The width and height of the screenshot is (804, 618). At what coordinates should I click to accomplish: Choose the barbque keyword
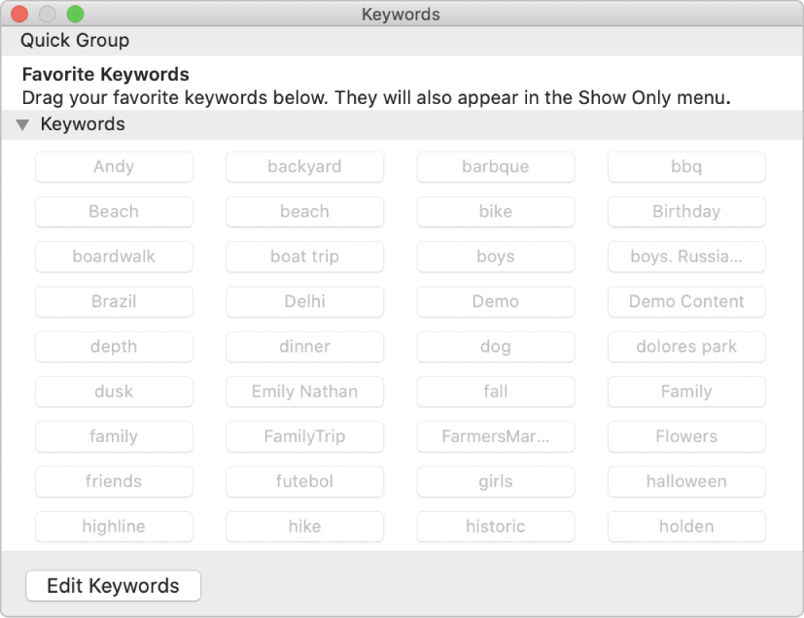pyautogui.click(x=495, y=166)
